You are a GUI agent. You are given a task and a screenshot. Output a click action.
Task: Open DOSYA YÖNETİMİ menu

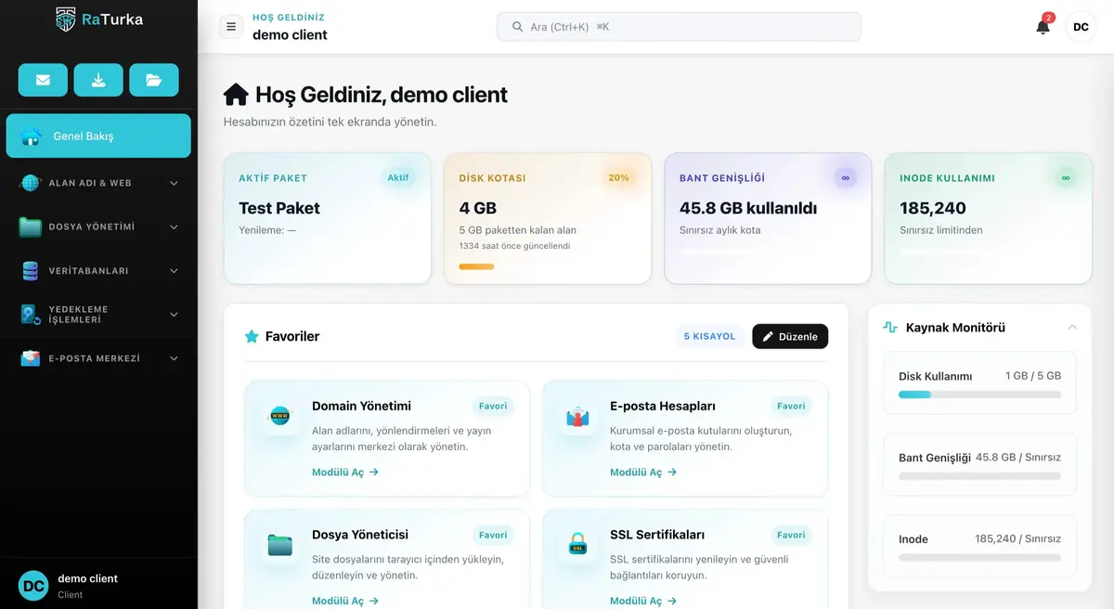98,227
